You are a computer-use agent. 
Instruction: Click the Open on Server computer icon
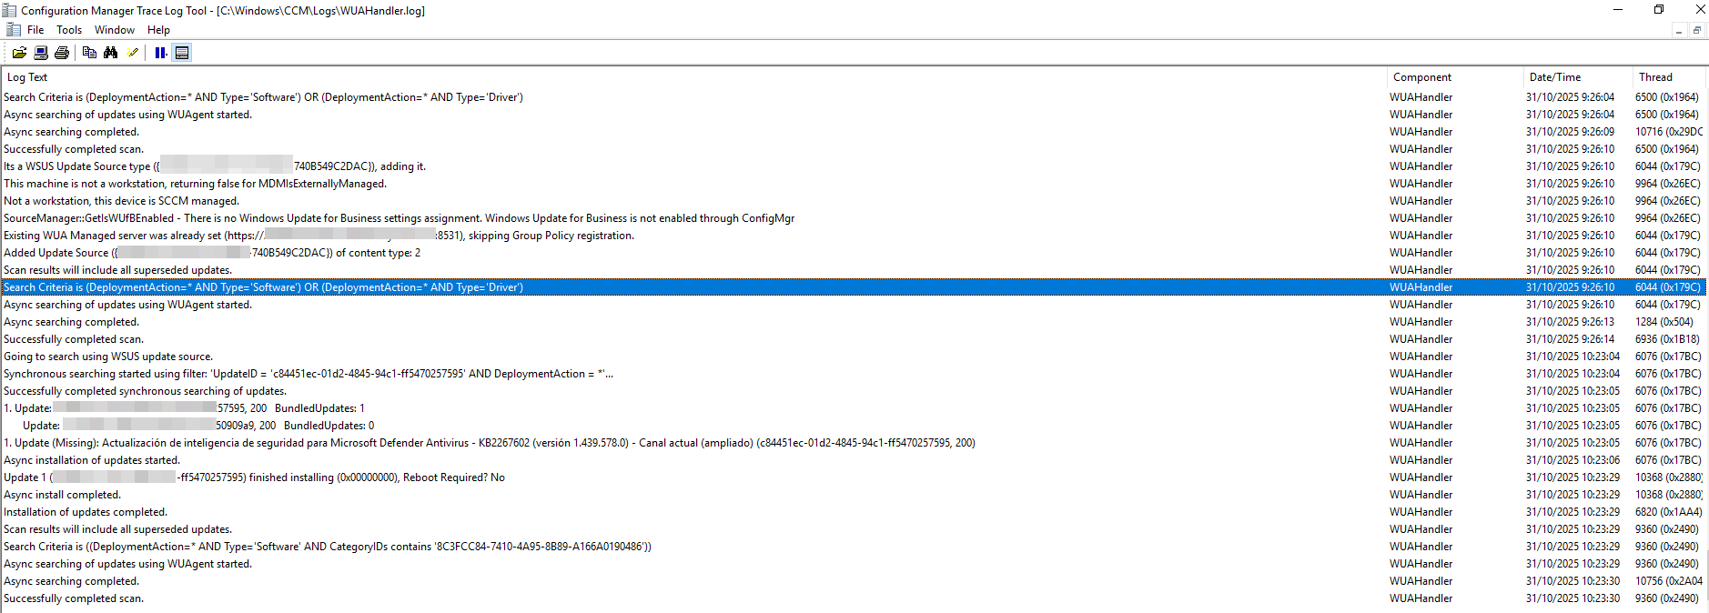click(41, 53)
